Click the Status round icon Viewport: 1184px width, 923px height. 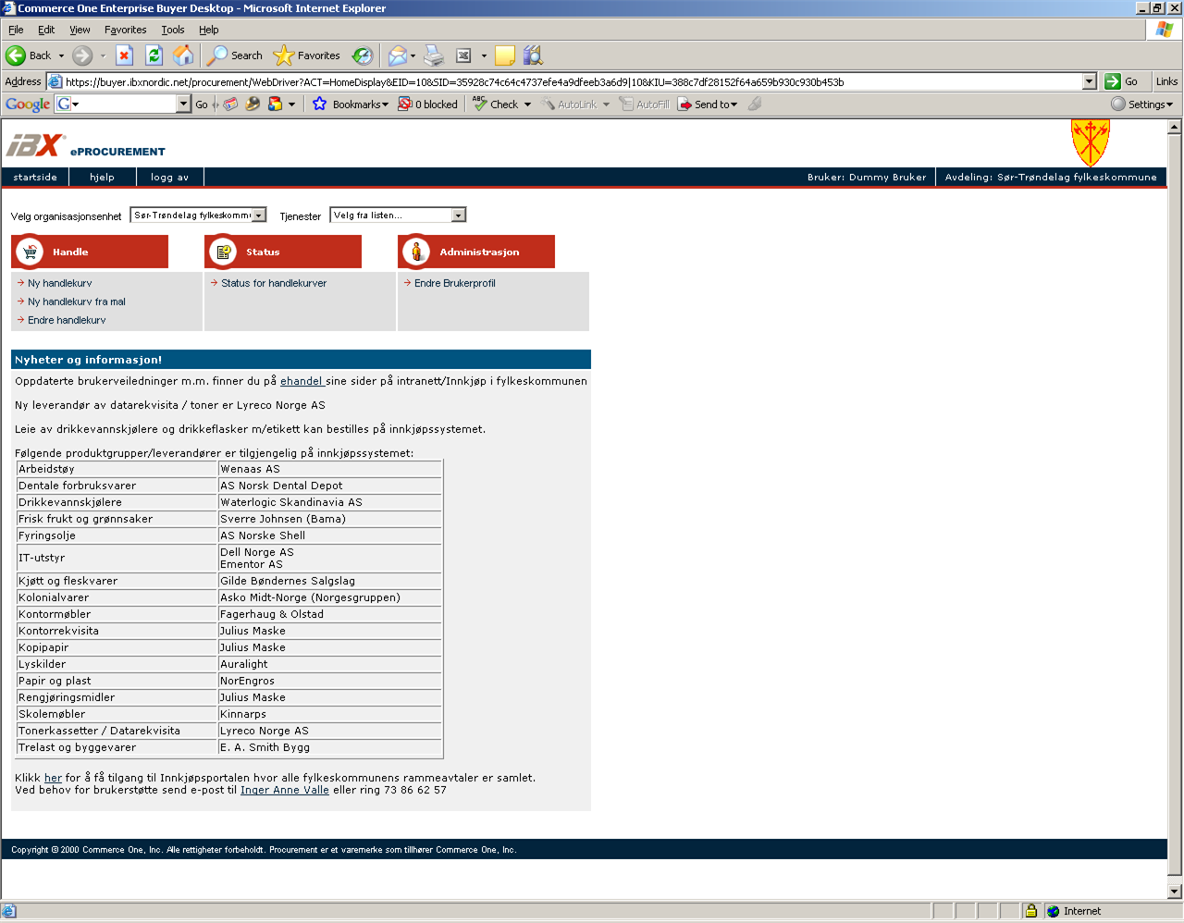pyautogui.click(x=223, y=252)
